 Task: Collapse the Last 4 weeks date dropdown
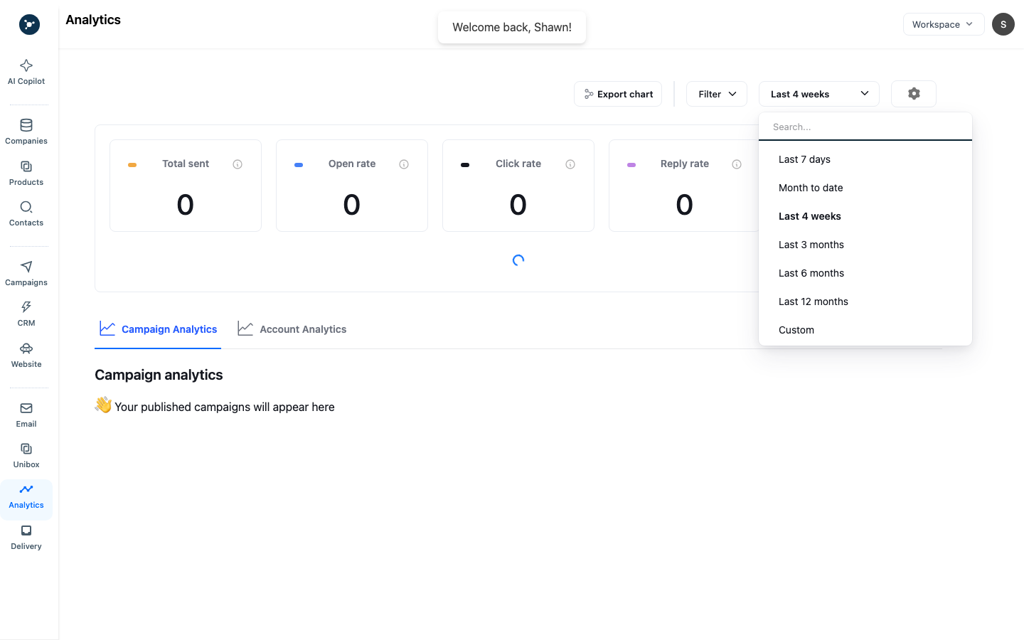(819, 94)
